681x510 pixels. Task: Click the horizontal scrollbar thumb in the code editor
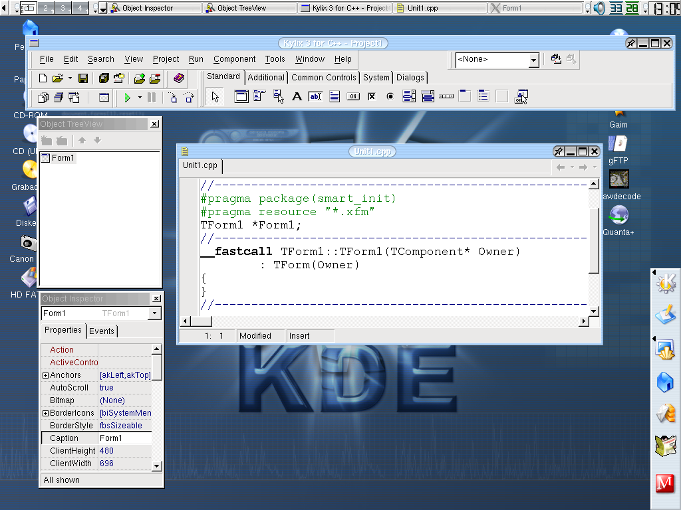coord(201,321)
